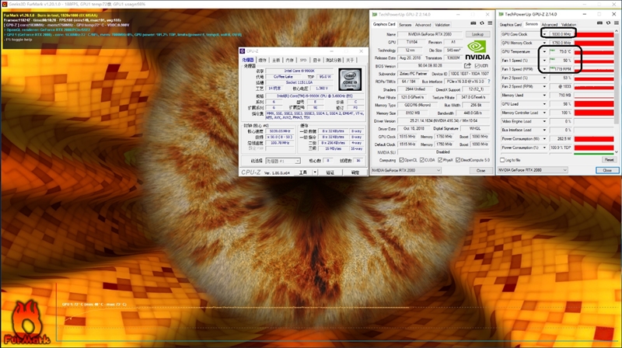This screenshot has height=348, width=622.
Task: Click the Memory Used value 710 MB
Action: click(561, 95)
